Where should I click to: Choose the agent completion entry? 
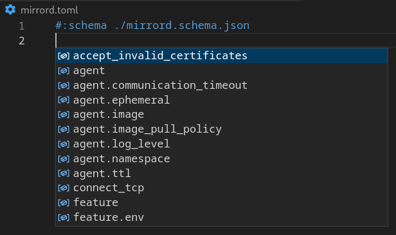(x=222, y=70)
